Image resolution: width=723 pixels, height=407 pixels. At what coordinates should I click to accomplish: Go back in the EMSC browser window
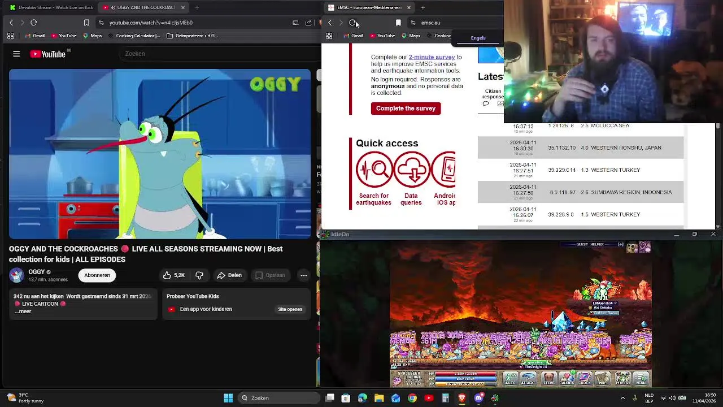coord(330,23)
